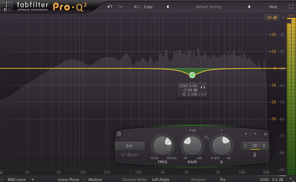The image size is (296, 182).
Task: Click the headphones solo icon in band tooltip
Action: click(x=203, y=87)
